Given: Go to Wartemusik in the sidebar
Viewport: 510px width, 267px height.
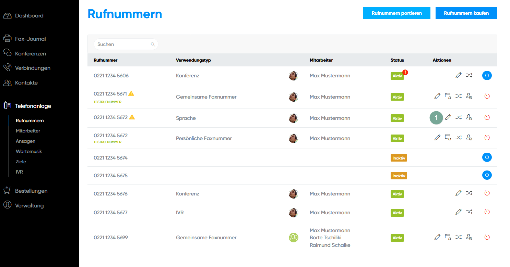Looking at the screenshot, I should (29, 151).
